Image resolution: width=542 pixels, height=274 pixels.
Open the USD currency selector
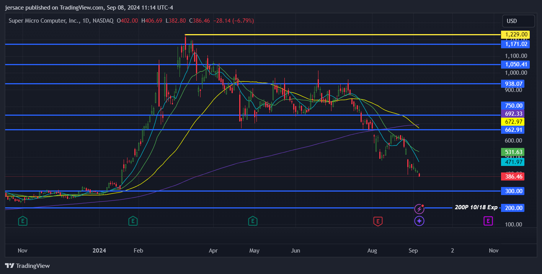click(x=518, y=21)
